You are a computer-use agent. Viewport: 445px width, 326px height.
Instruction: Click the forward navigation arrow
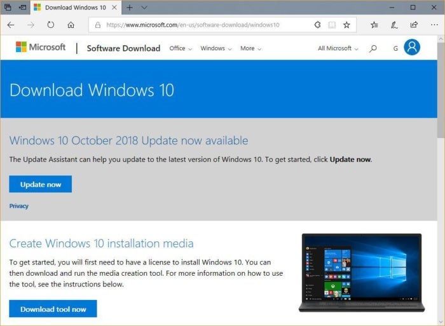pos(31,25)
